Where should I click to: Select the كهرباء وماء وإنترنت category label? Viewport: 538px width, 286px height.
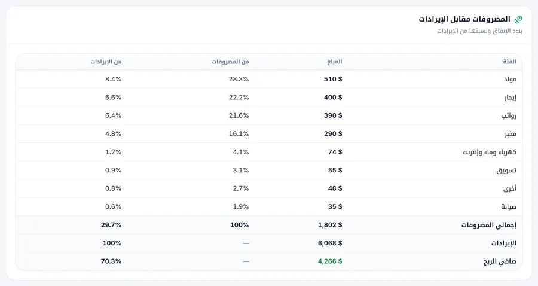point(490,152)
